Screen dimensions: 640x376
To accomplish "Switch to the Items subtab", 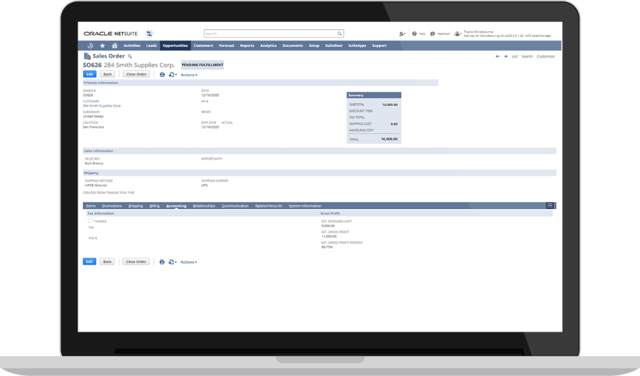I will click(x=91, y=206).
